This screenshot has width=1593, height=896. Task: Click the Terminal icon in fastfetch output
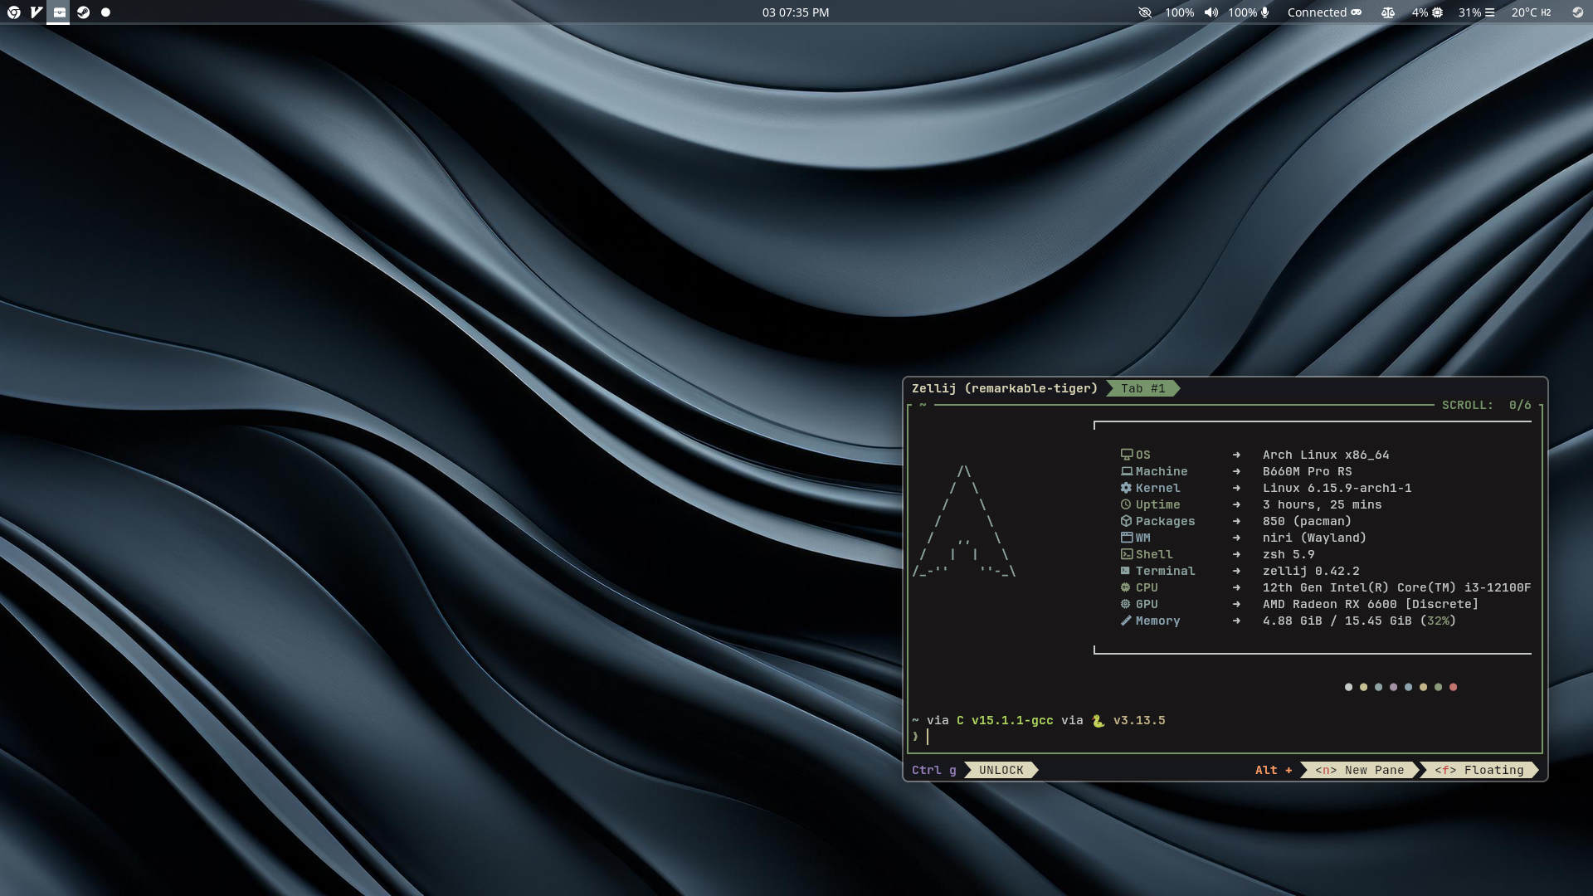tap(1126, 571)
